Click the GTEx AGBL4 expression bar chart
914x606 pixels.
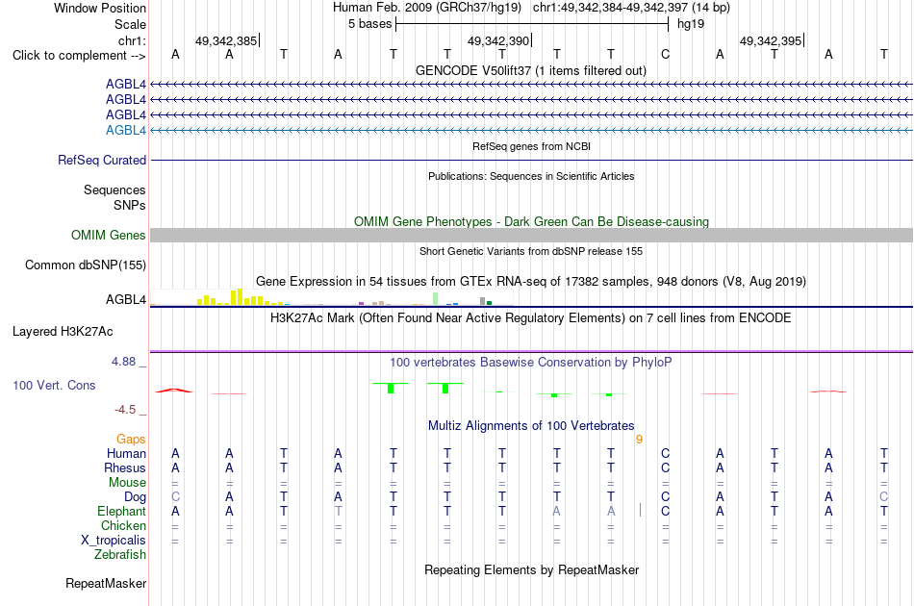pos(331,297)
